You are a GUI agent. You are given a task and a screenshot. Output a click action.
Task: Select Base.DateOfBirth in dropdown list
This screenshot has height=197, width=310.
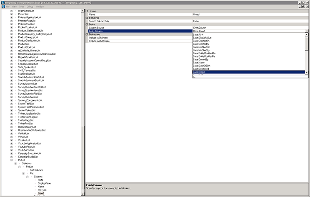249,66
